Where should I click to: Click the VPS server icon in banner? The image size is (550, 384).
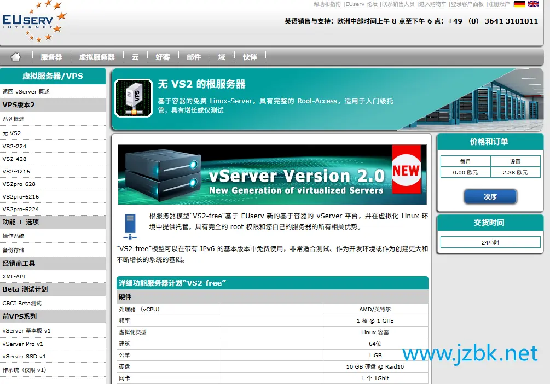134,98
